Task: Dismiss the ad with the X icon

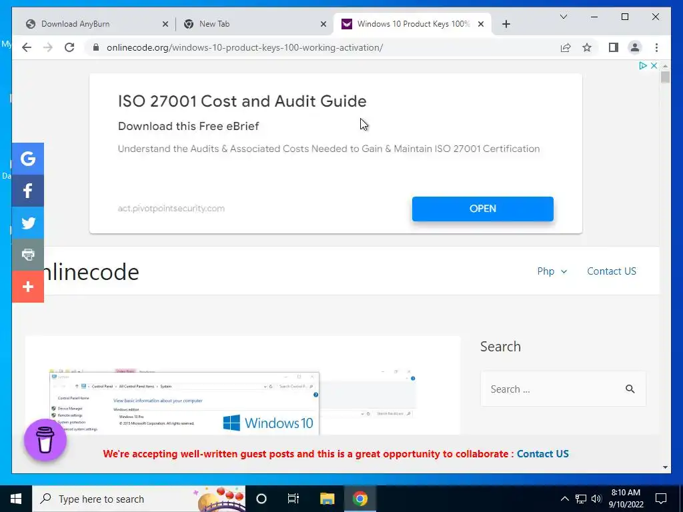Action: coord(654,66)
